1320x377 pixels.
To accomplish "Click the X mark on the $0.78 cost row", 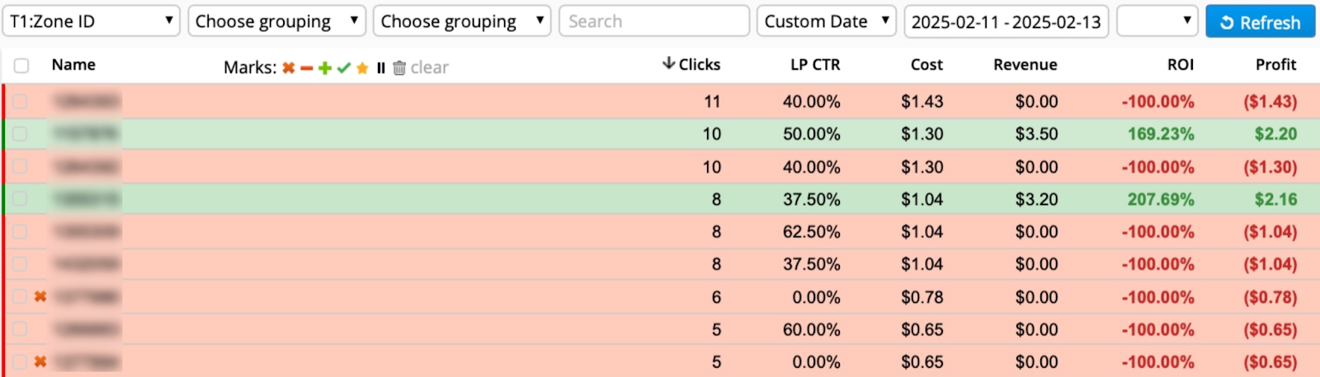I will pyautogui.click(x=40, y=296).
